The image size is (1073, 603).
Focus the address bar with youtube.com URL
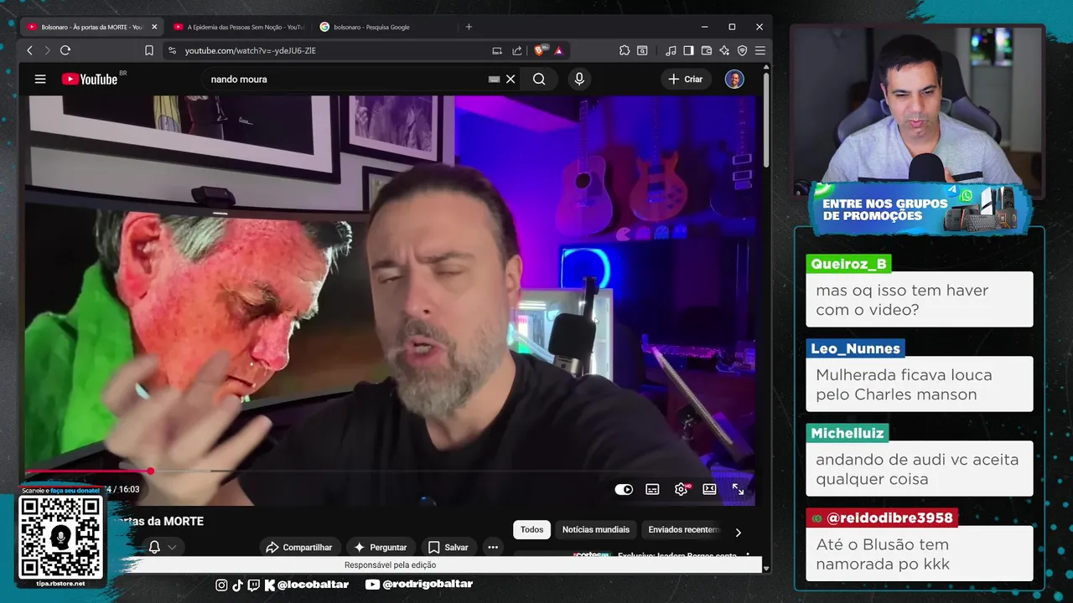251,50
